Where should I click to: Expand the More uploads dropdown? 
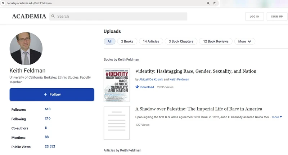tap(245, 41)
